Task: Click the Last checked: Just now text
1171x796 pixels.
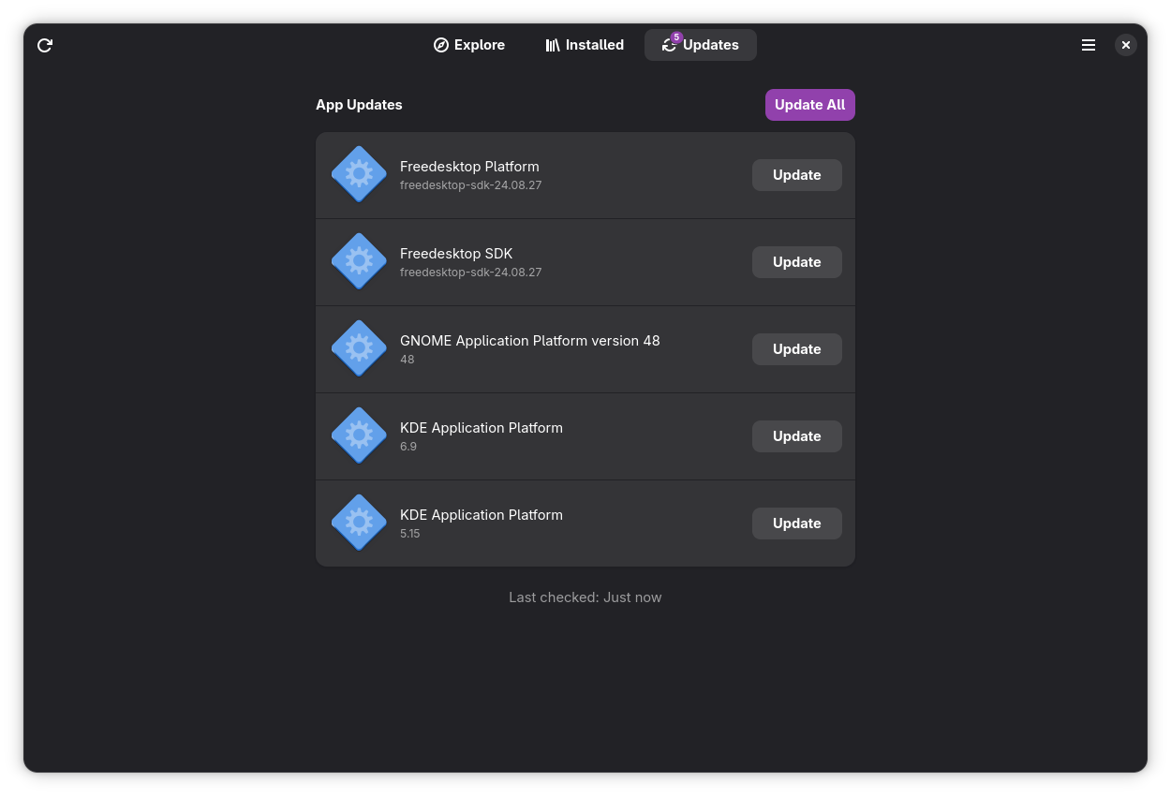Action: [585, 597]
